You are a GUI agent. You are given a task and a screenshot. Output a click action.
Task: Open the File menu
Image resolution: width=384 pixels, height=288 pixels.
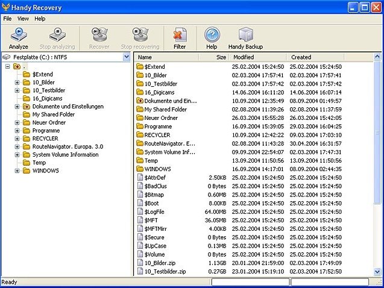[7, 19]
